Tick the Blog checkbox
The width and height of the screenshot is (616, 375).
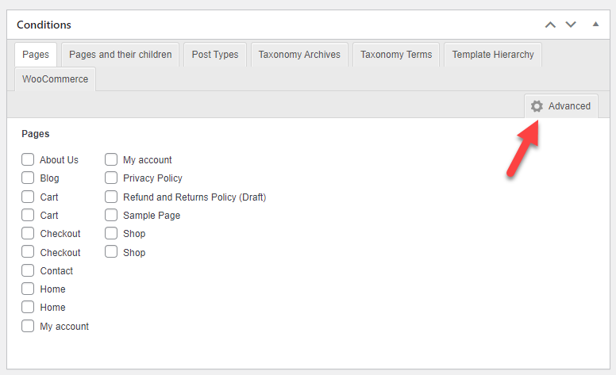[28, 178]
